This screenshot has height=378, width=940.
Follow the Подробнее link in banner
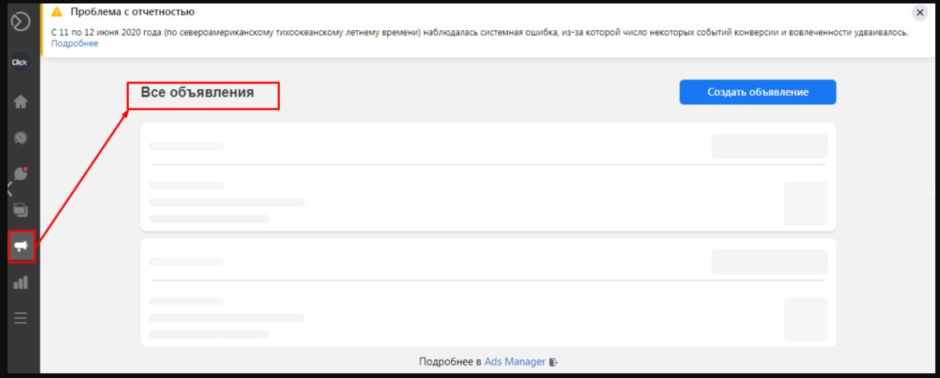pyautogui.click(x=74, y=44)
